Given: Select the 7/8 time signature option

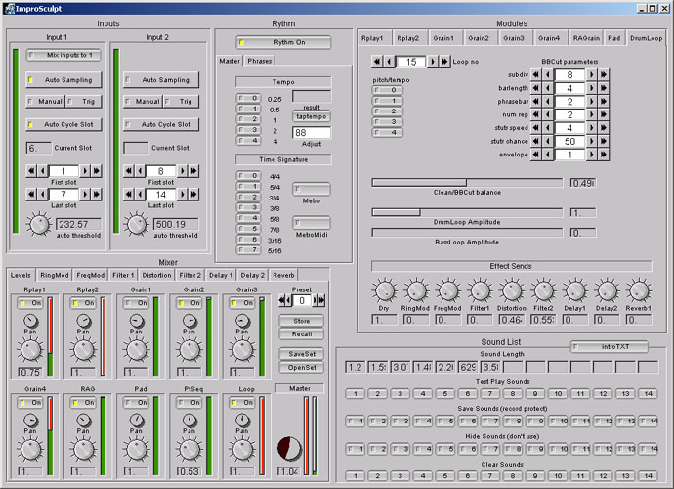Looking at the screenshot, I should click(248, 229).
